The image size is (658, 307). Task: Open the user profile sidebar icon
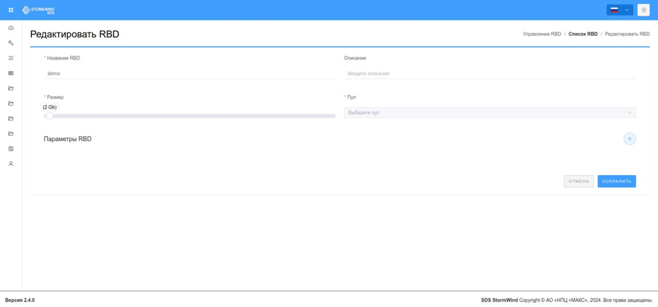pyautogui.click(x=11, y=164)
